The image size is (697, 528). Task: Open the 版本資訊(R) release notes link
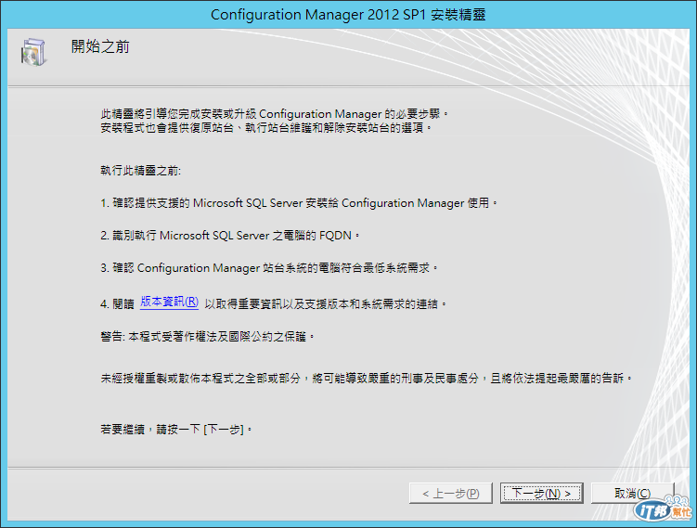(169, 302)
